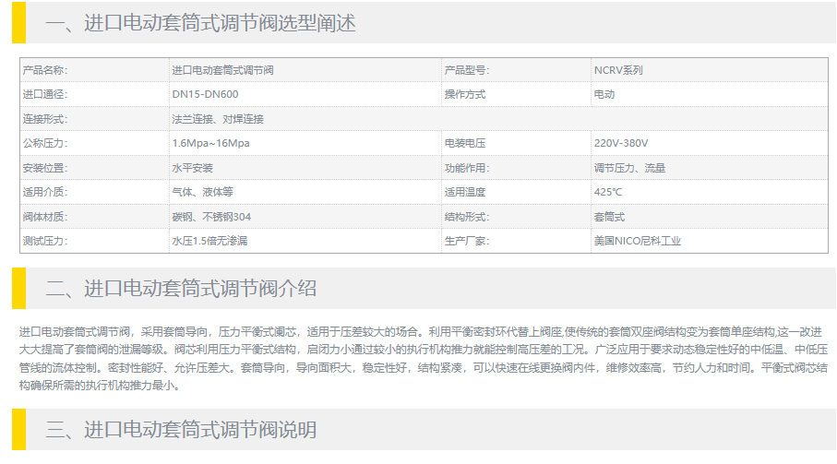Image resolution: width=837 pixels, height=464 pixels.
Task: Click the heading 三、进口电动套筒式调节阀说明
Action: 181,430
